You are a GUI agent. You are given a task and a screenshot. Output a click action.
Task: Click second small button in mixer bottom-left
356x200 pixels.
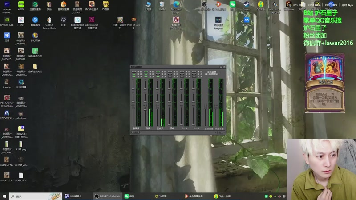136,132
